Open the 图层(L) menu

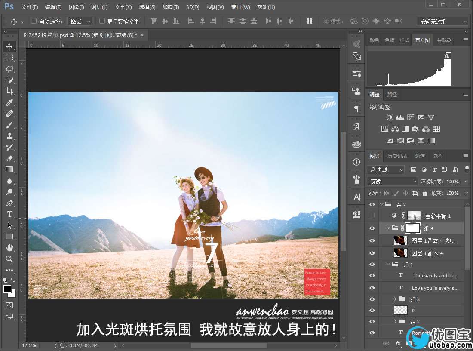(x=99, y=7)
